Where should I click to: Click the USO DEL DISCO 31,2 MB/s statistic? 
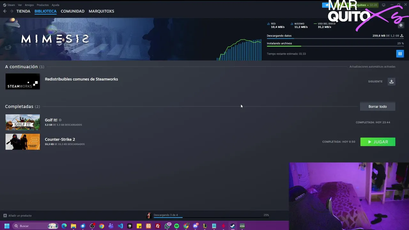(x=325, y=25)
